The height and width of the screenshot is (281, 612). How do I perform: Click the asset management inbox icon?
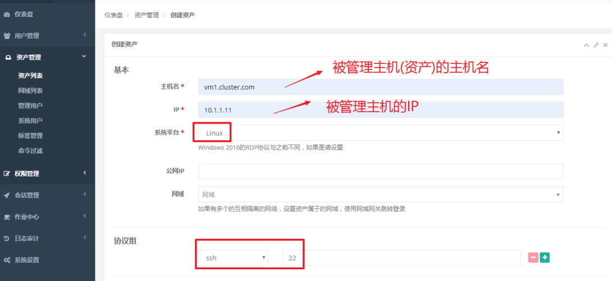[x=8, y=57]
